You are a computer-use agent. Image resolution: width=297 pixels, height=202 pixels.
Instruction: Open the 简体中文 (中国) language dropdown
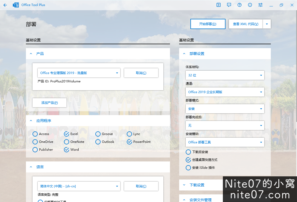pyautogui.click(x=79, y=186)
